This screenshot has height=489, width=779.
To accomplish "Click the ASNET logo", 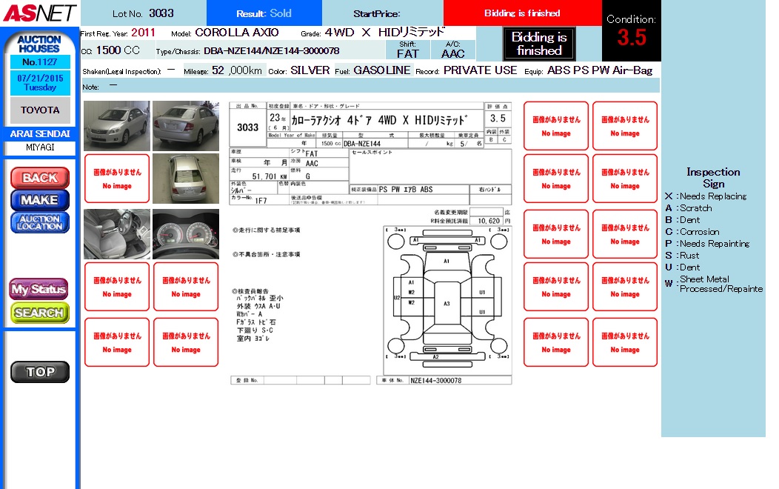I will point(39,13).
